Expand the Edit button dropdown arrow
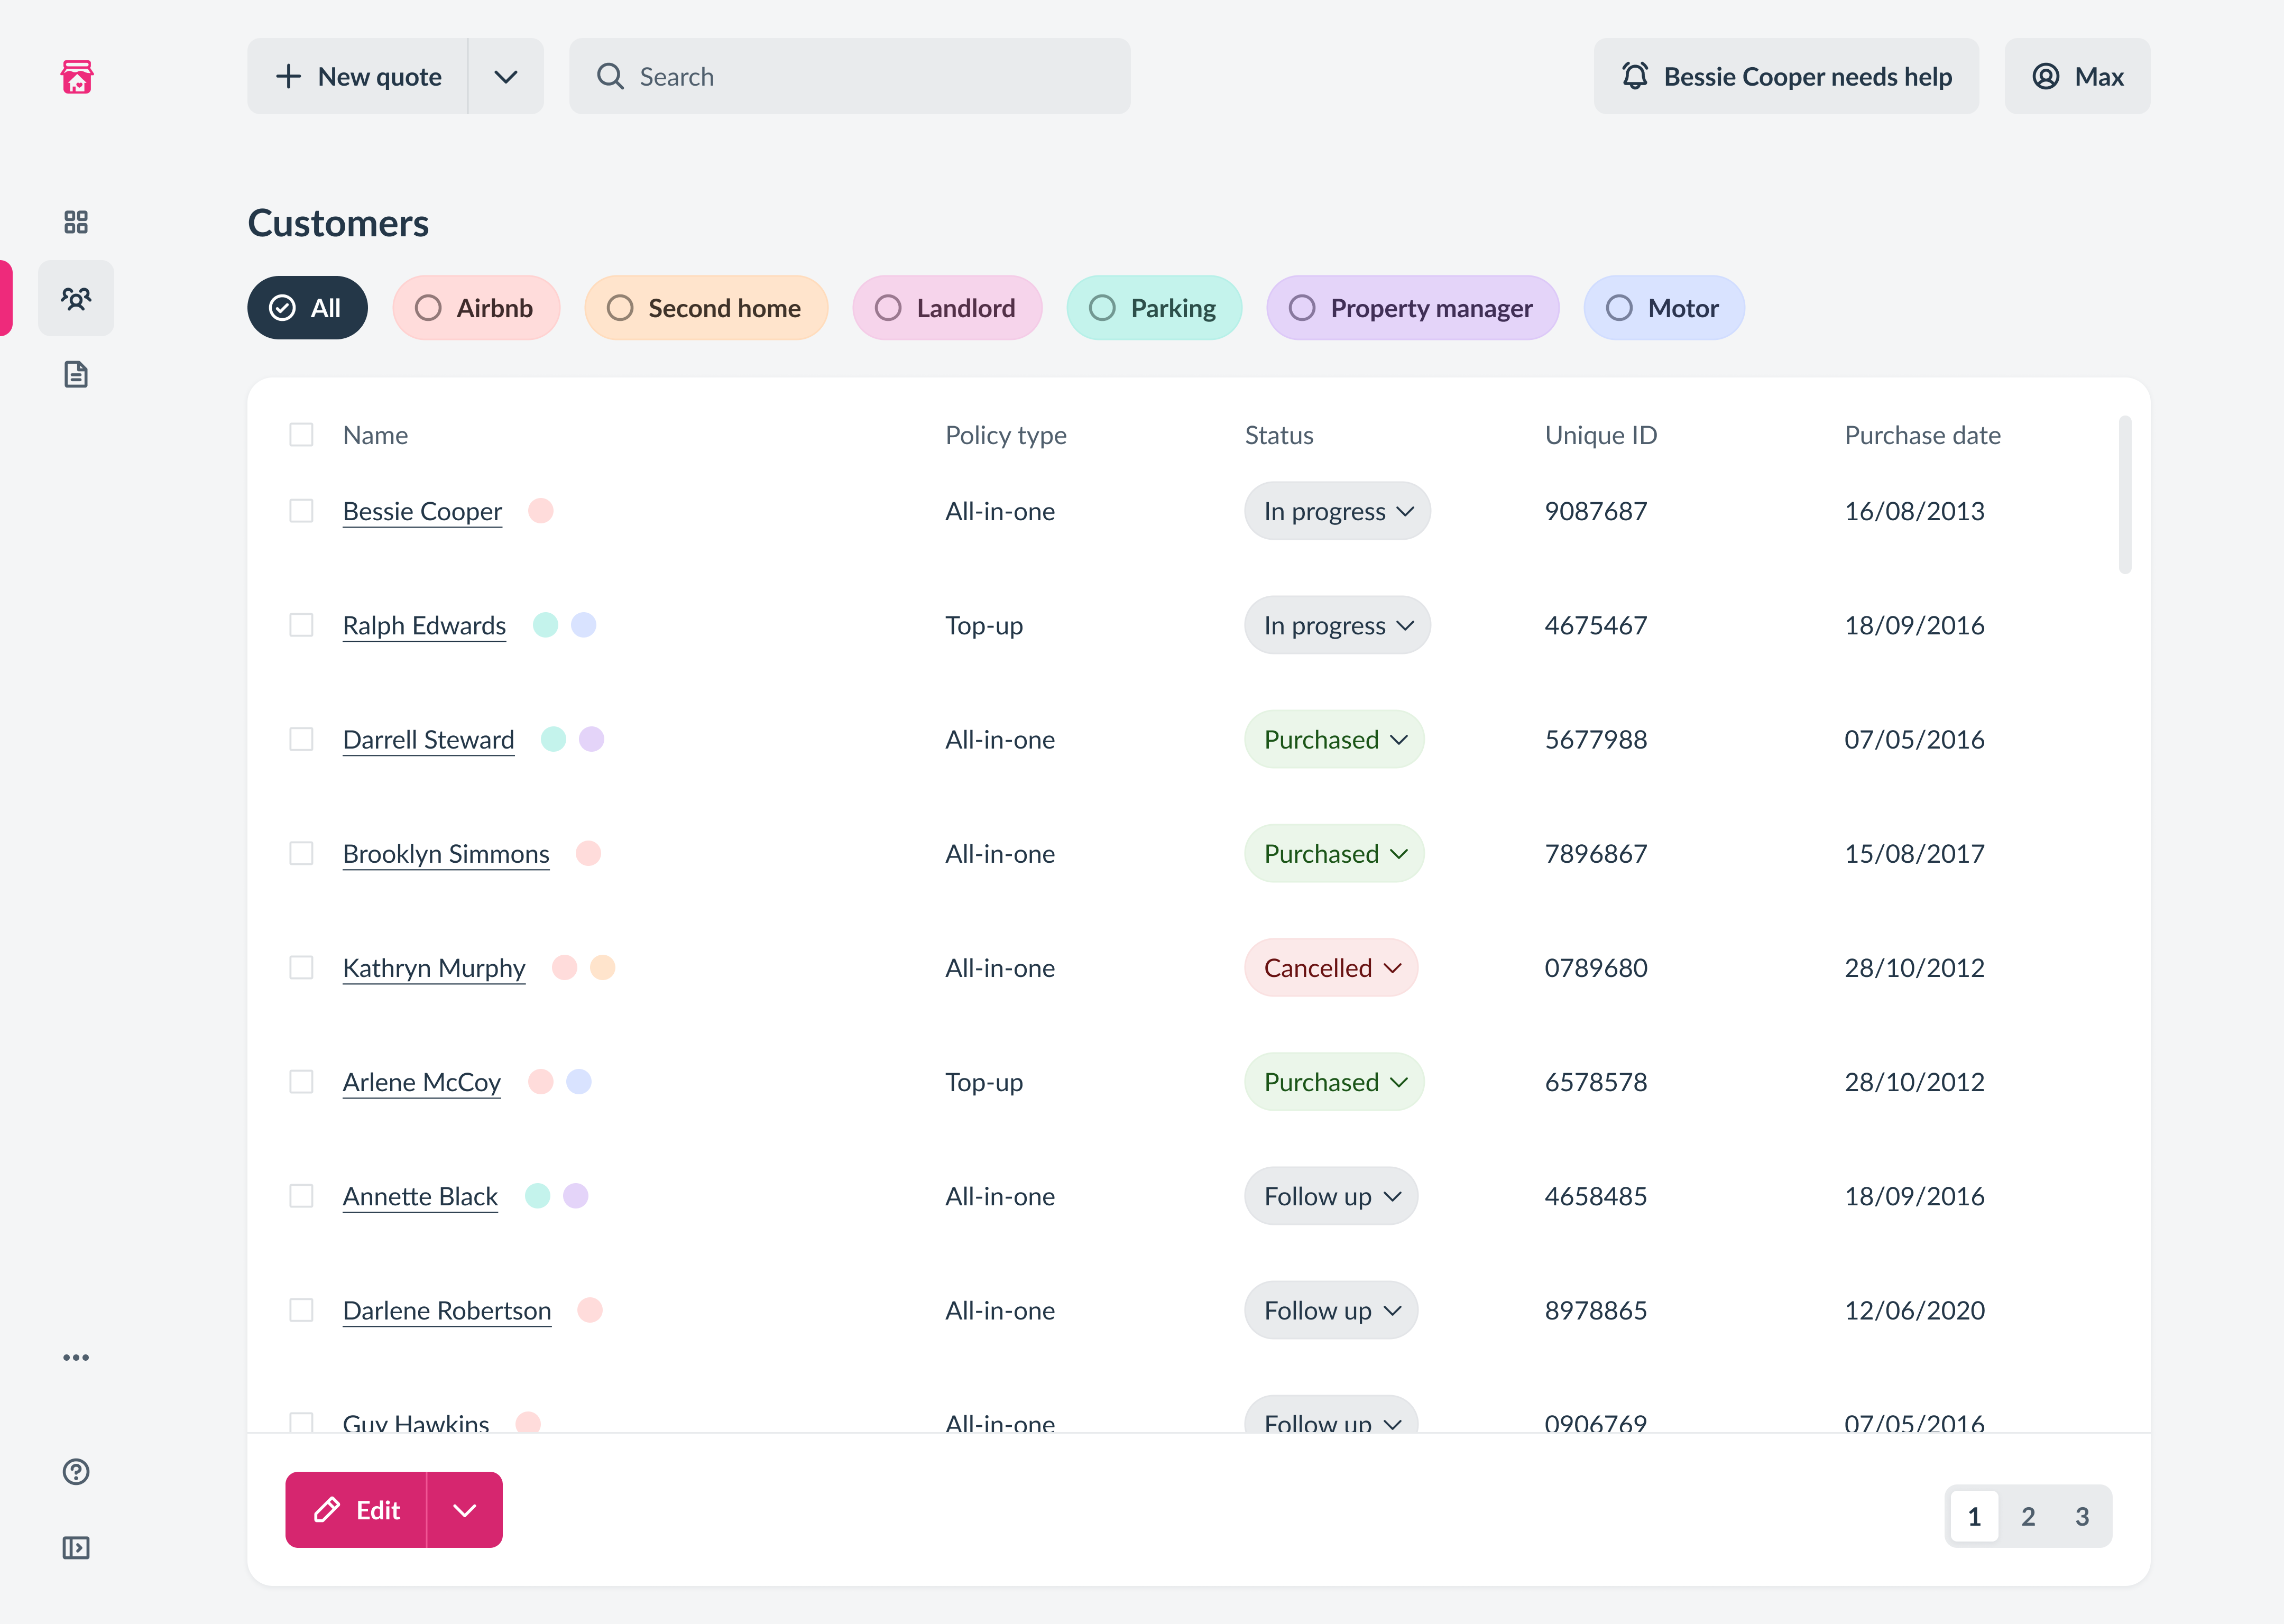2284x1624 pixels. click(465, 1510)
